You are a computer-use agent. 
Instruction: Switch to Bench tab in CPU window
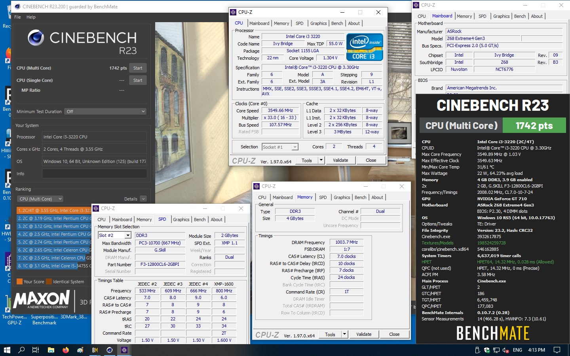pos(337,23)
